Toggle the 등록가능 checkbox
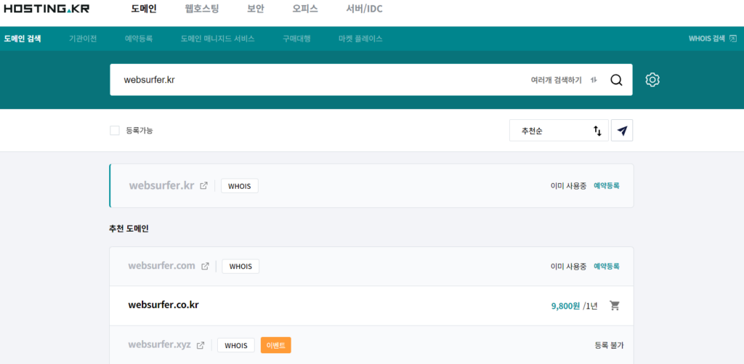 point(115,131)
